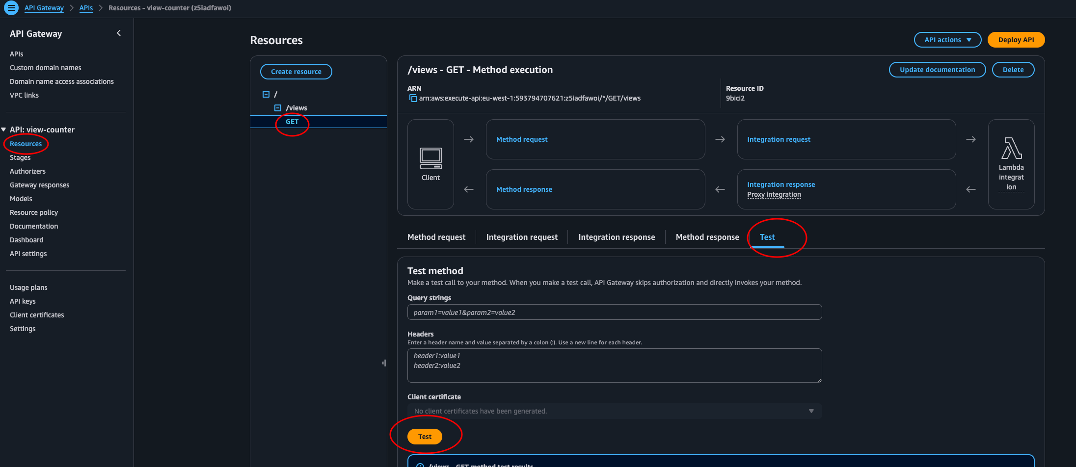
Task: Collapse the API: view-counter section
Action: [x=4, y=129]
